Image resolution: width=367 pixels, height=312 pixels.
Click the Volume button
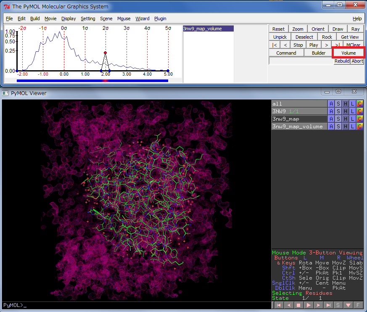pos(349,53)
